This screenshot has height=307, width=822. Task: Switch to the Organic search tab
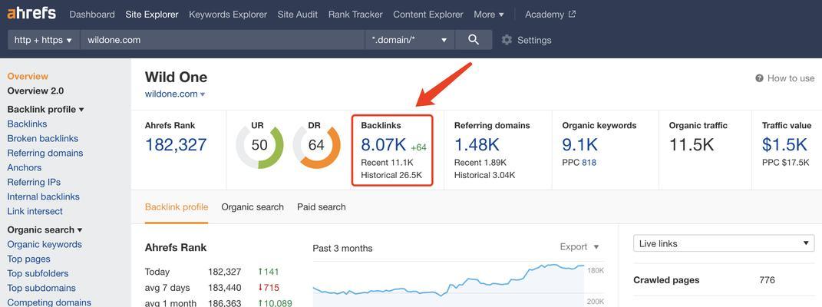click(x=253, y=207)
